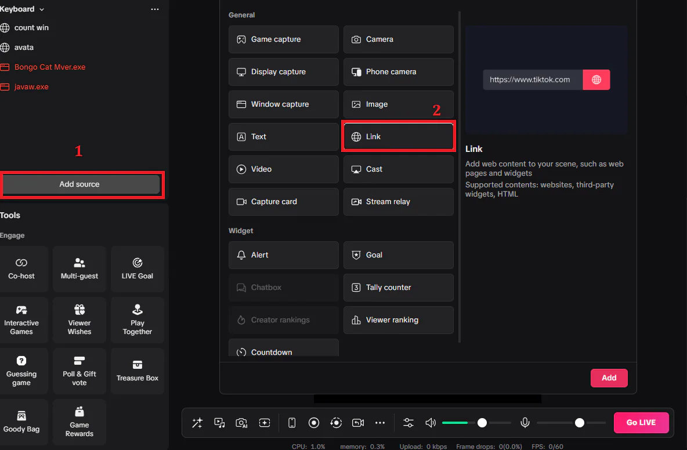
Task: Choose Capture card source
Action: (284, 201)
